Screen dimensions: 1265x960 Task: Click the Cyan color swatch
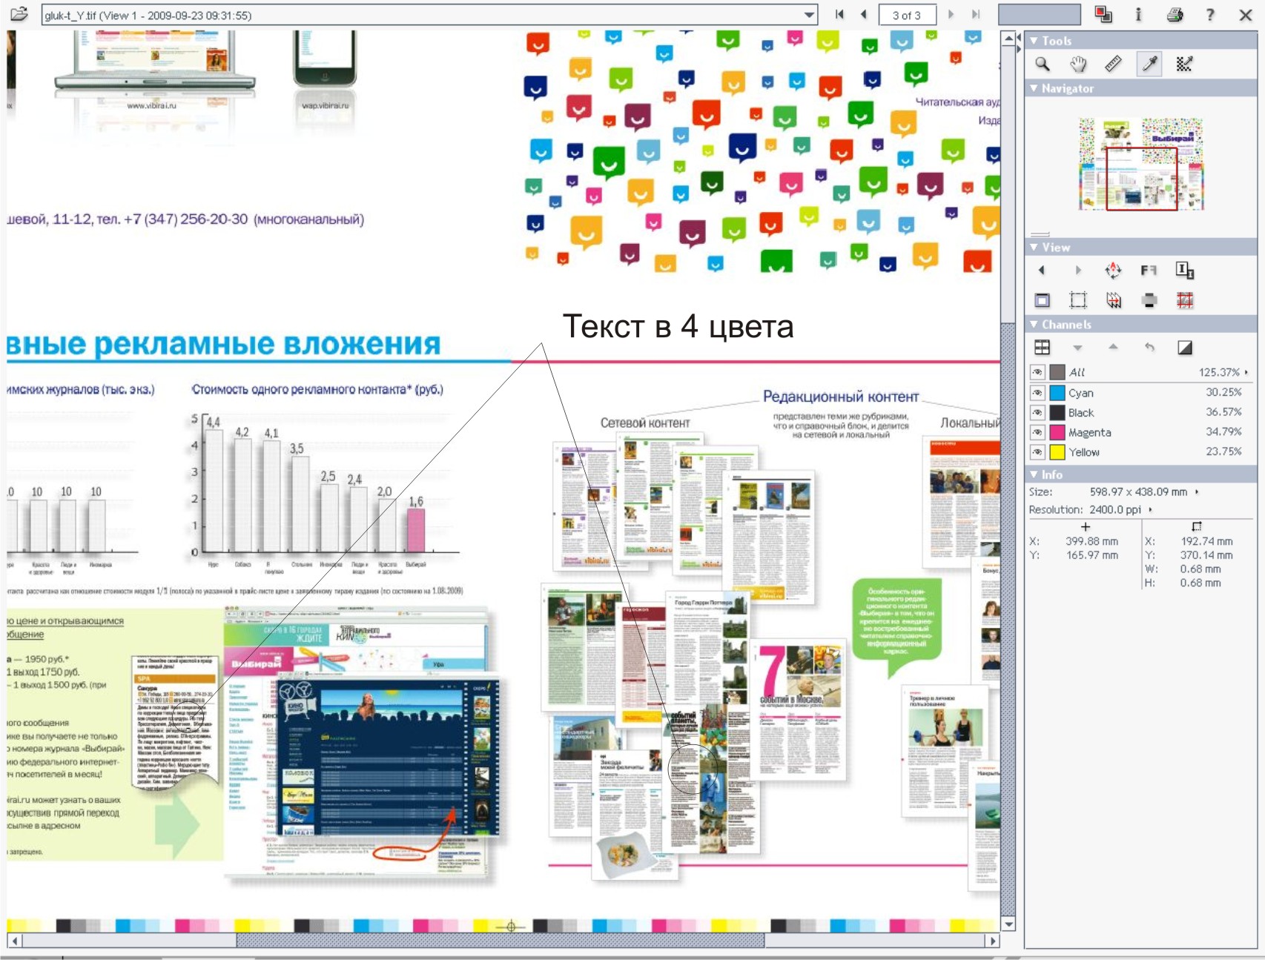coord(1057,392)
